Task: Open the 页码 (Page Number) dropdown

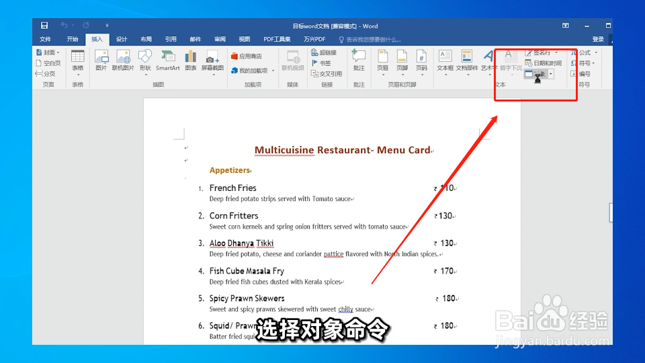Action: [422, 63]
